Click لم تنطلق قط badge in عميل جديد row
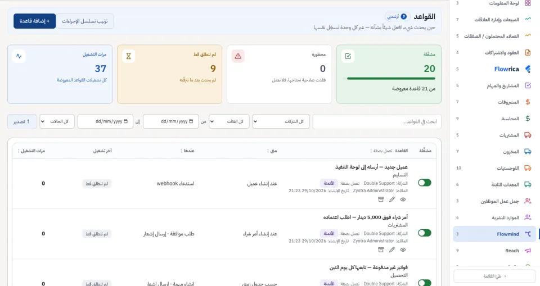This screenshot has width=540, height=286. pyautogui.click(x=97, y=183)
